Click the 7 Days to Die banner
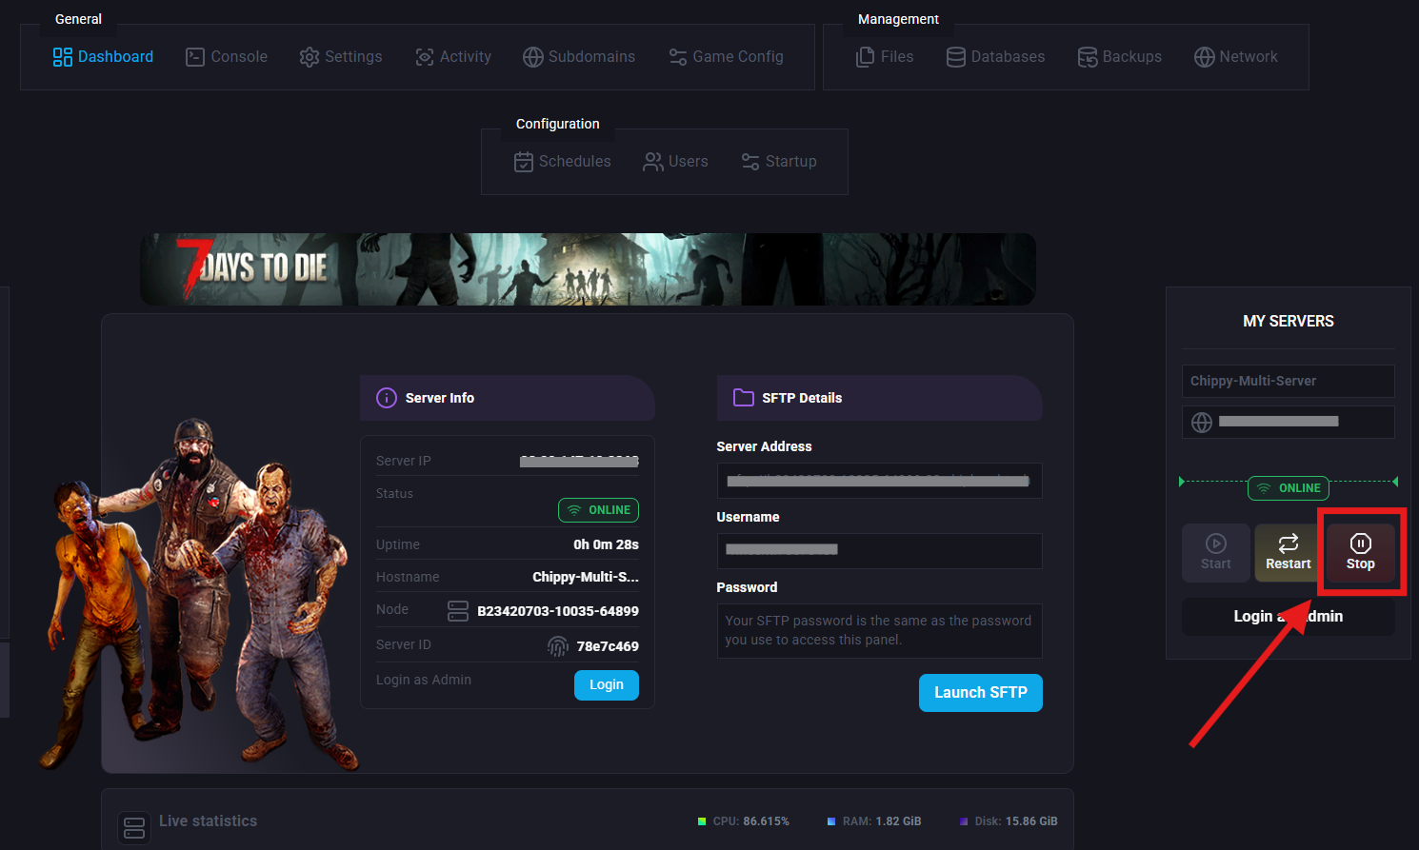 [588, 269]
